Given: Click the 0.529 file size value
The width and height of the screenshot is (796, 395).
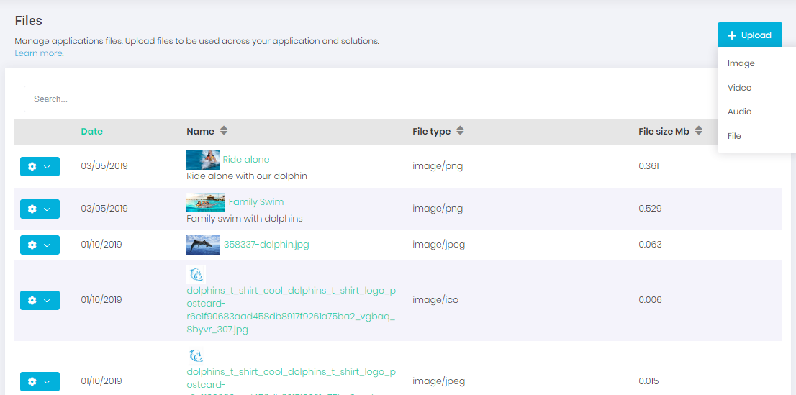Looking at the screenshot, I should point(651,208).
